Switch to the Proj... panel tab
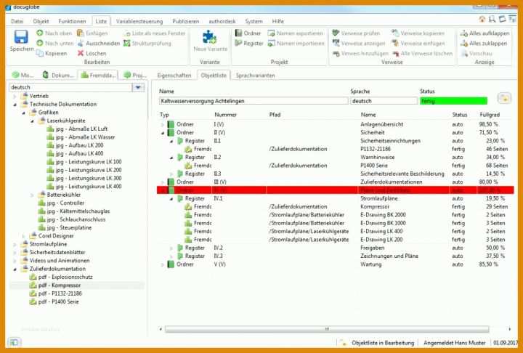This screenshot has width=523, height=353. tap(135, 75)
